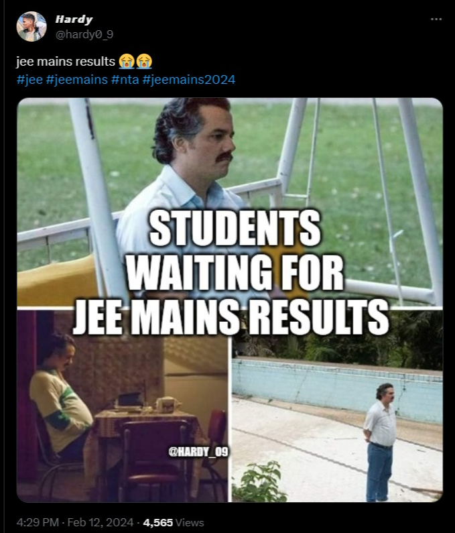
Task: Open the @hardy0_9 handle link
Action: pyautogui.click(x=84, y=34)
